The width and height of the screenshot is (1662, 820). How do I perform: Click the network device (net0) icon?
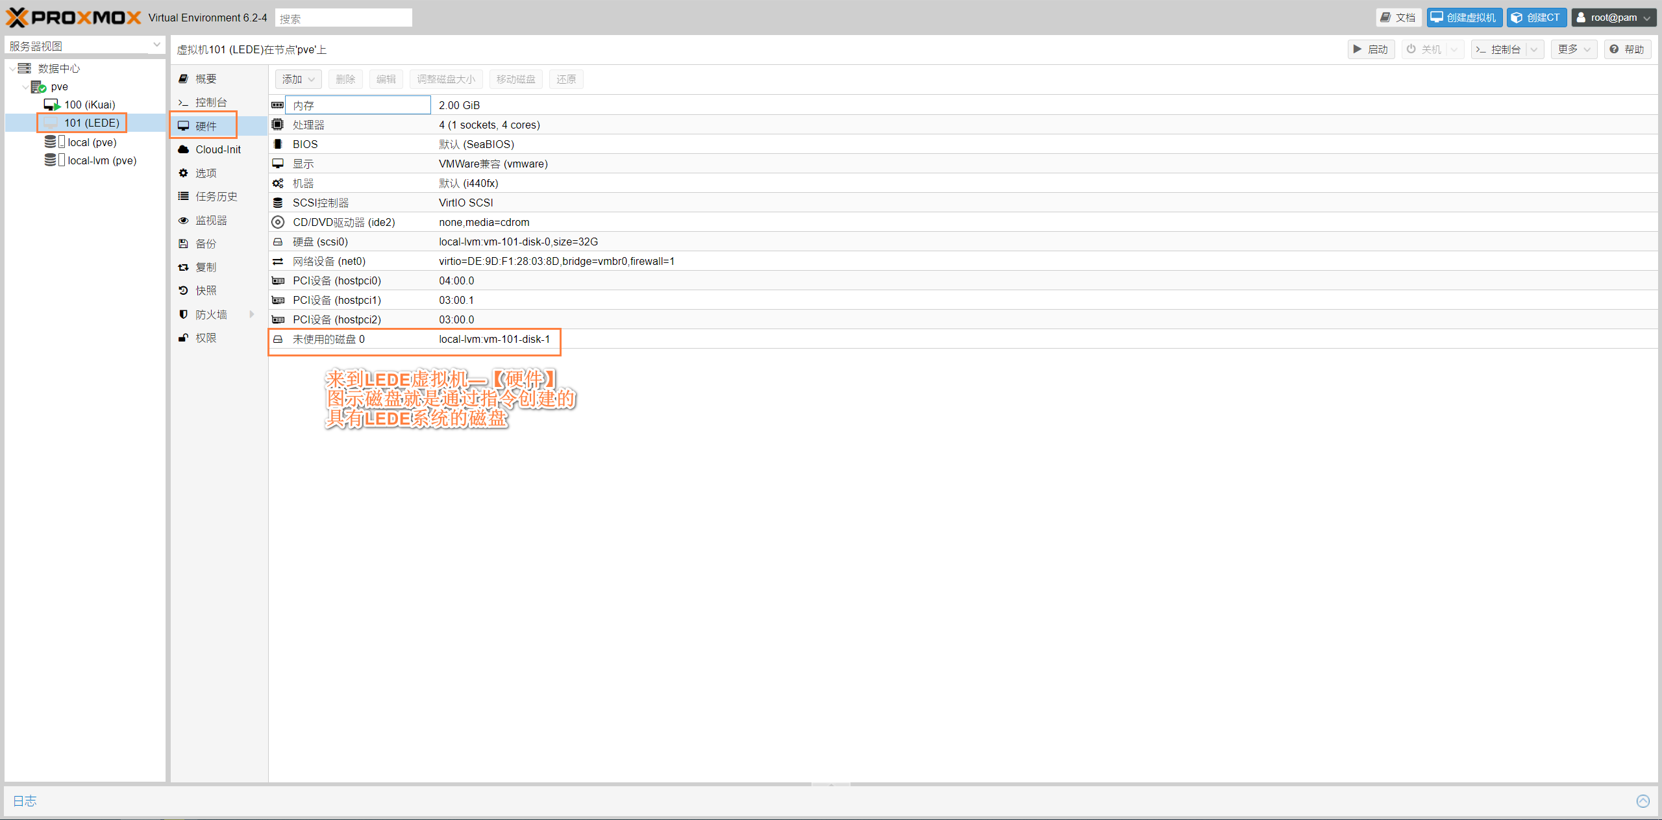pos(278,261)
